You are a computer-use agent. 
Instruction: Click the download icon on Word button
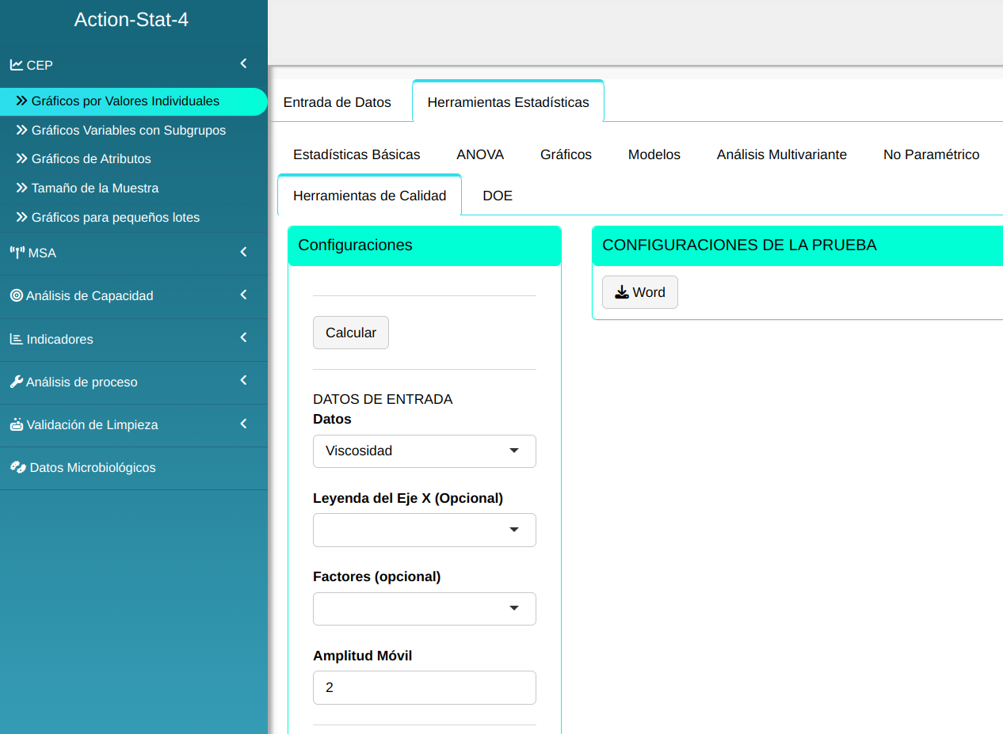(622, 292)
